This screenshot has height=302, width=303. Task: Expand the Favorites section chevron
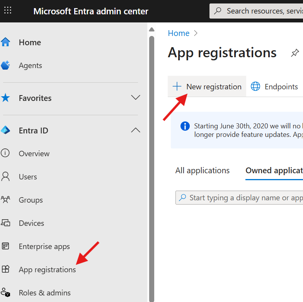(x=136, y=98)
